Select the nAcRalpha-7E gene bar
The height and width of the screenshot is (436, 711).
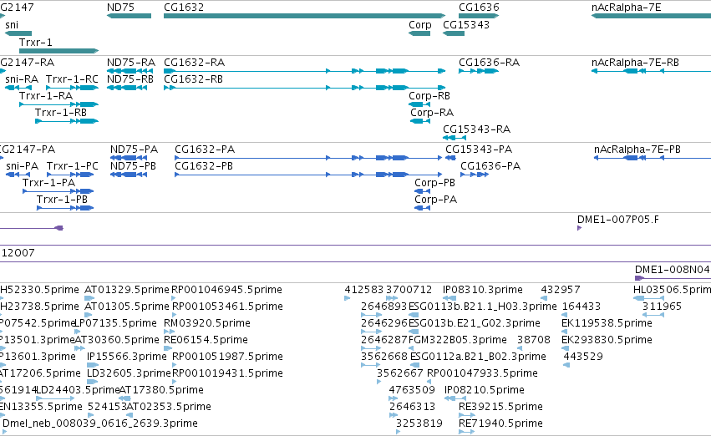(651, 16)
